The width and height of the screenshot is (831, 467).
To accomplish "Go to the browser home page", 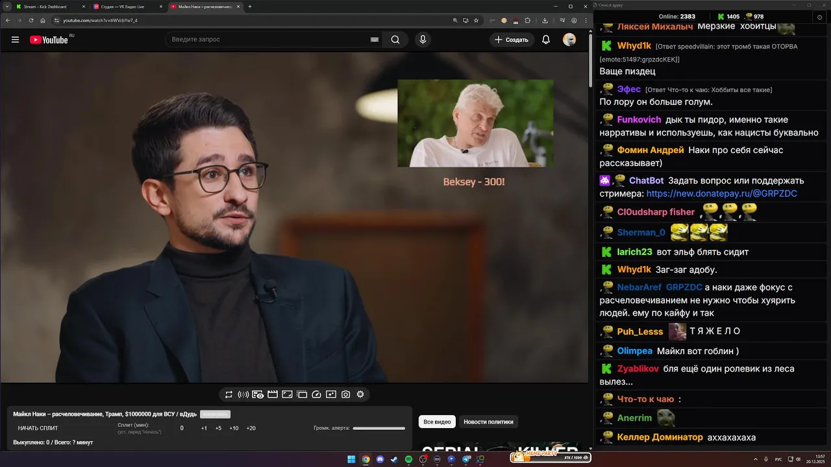I will pos(43,20).
